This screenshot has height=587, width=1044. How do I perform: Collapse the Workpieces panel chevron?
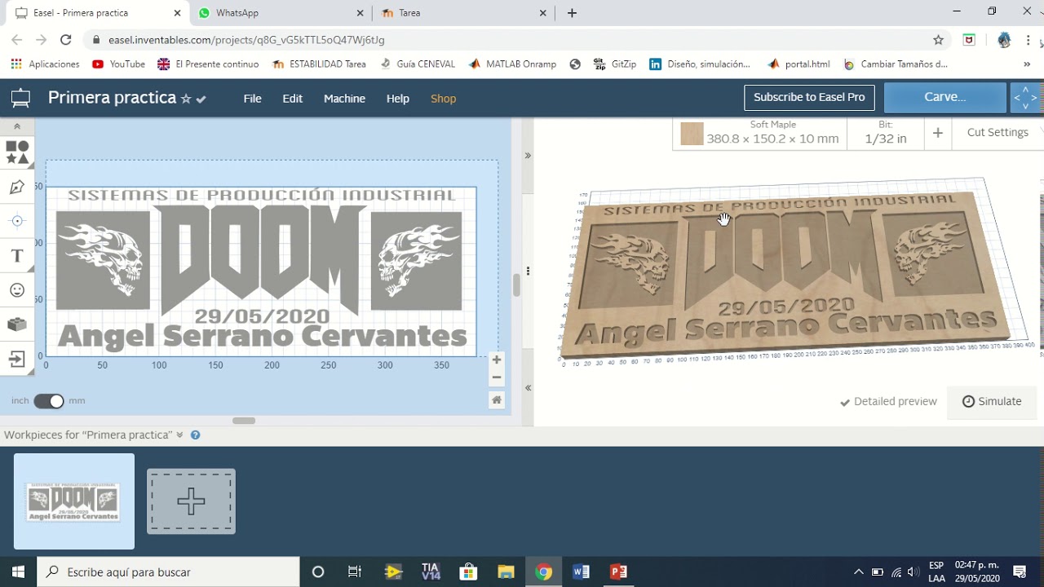(x=179, y=435)
